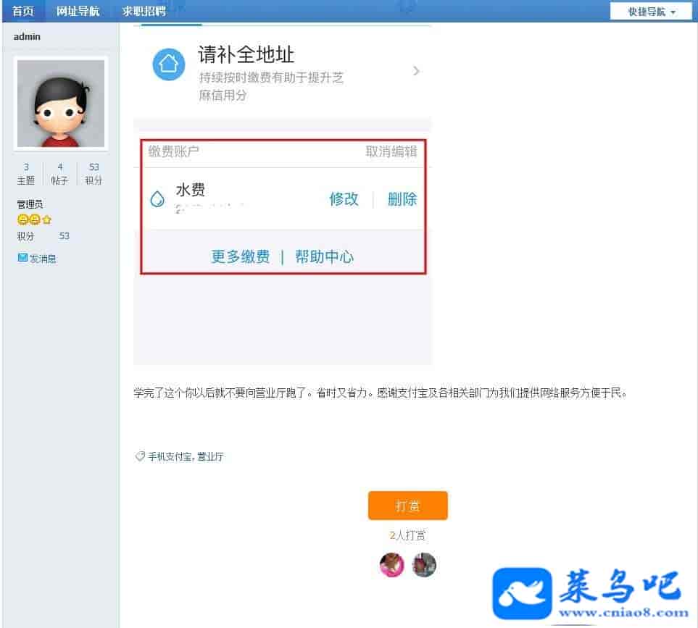The image size is (698, 628).
Task: Click the 发消息 envelope icon
Action: [22, 258]
